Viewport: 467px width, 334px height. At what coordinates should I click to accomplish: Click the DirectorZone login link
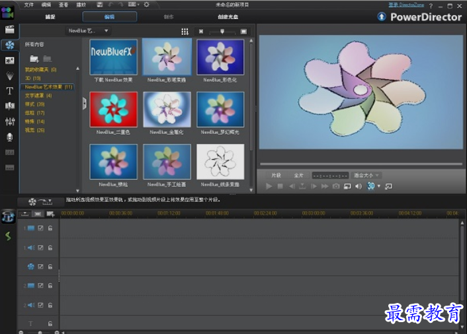pos(406,5)
